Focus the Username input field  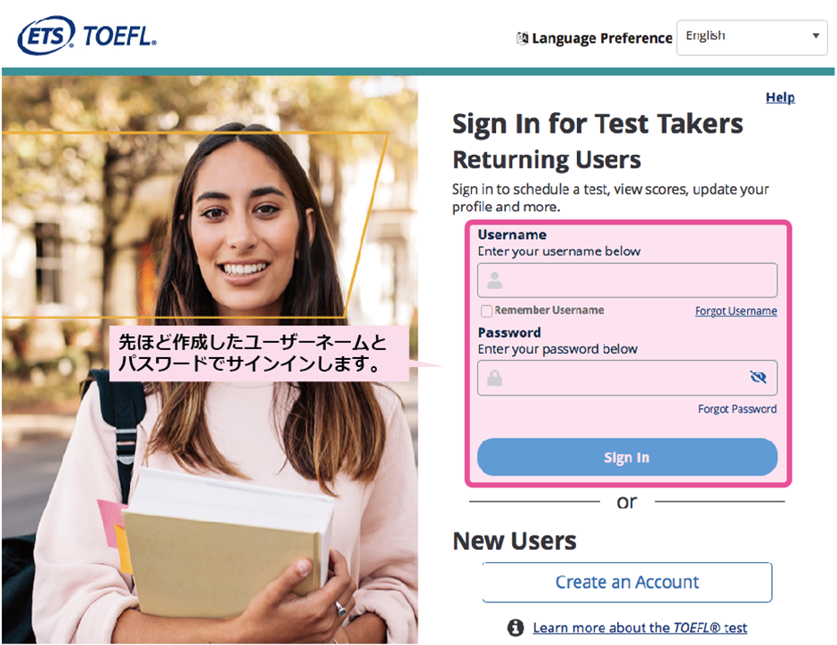(x=627, y=281)
